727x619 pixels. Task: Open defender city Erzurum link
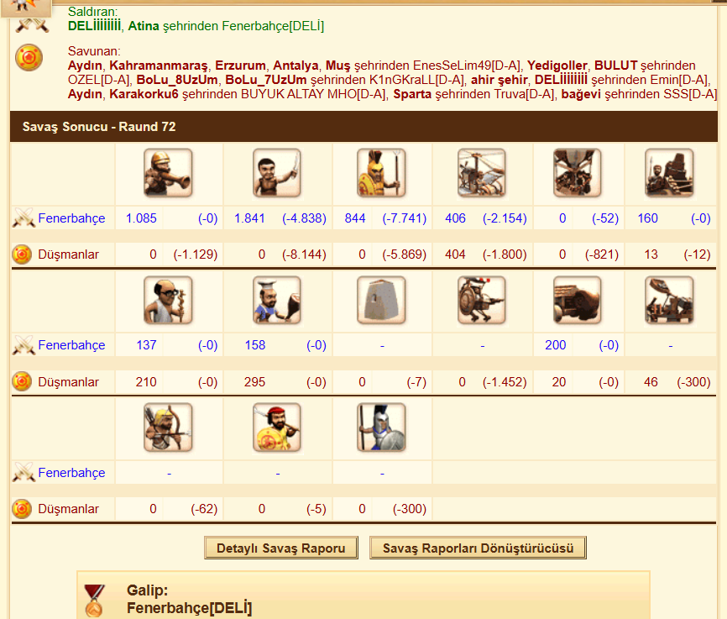(x=240, y=66)
